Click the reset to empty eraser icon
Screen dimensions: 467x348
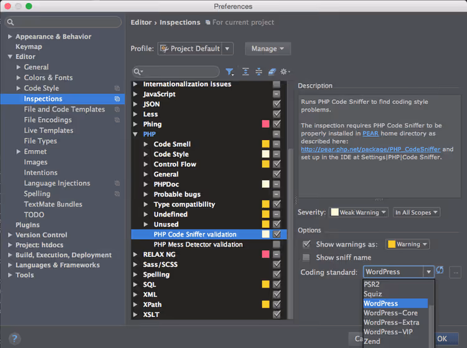pos(272,72)
